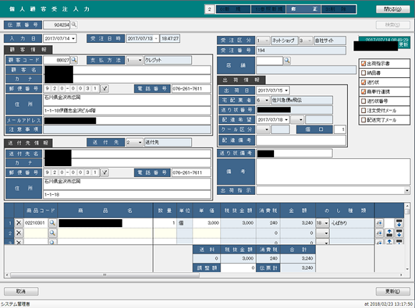Click postal code lookup icon in 送付先情報
The image size is (415, 308).
tap(104, 173)
